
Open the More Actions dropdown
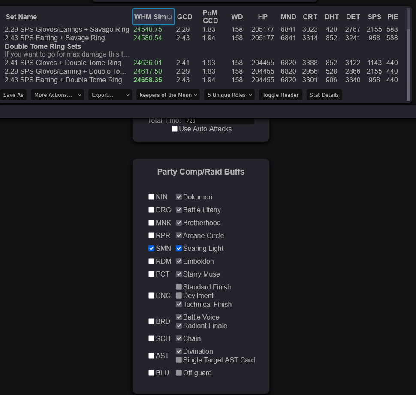click(57, 95)
